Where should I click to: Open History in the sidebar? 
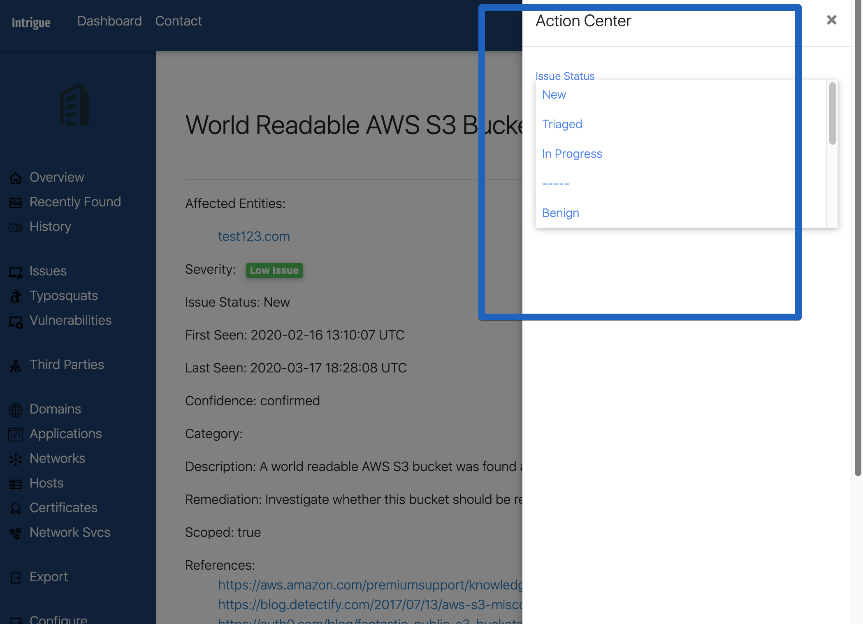point(50,226)
